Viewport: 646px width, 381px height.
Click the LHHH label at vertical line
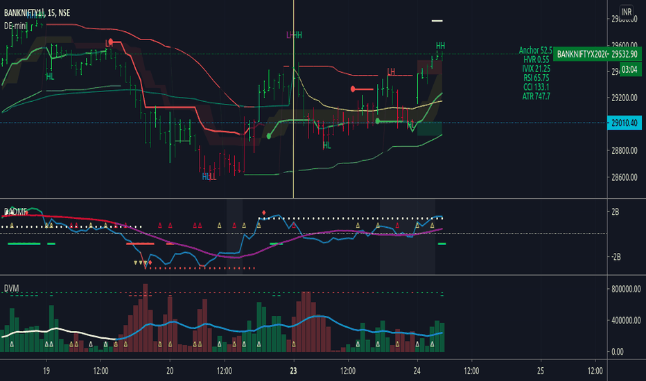pyautogui.click(x=294, y=35)
